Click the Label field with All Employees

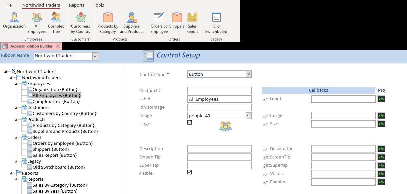219,99
